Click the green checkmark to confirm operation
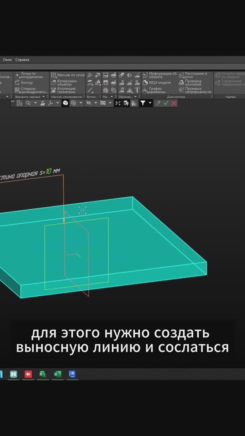 166,103
